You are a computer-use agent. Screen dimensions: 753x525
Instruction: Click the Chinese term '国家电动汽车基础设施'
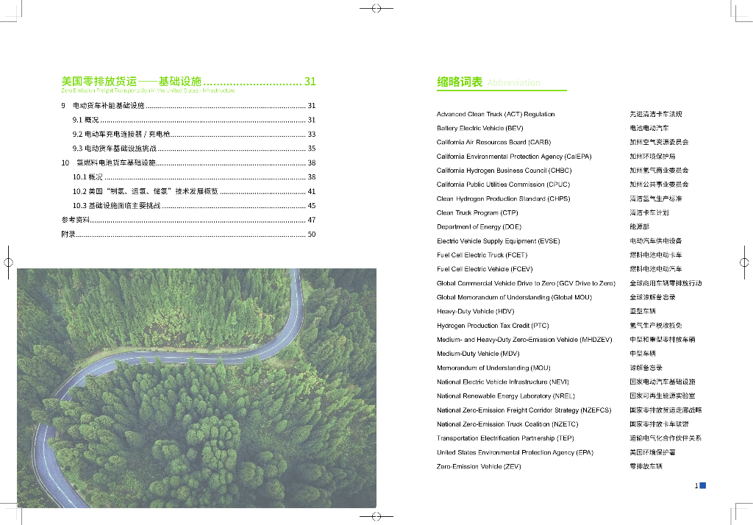pyautogui.click(x=663, y=382)
